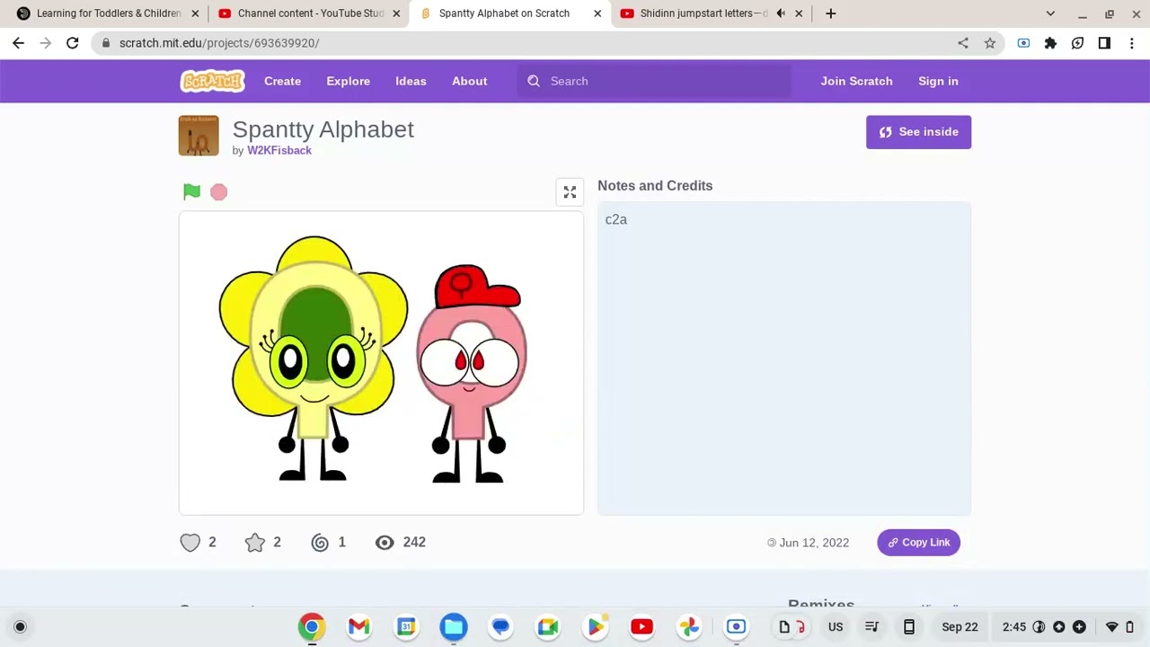Love this project with the heart icon
The width and height of the screenshot is (1150, 647).
(190, 542)
